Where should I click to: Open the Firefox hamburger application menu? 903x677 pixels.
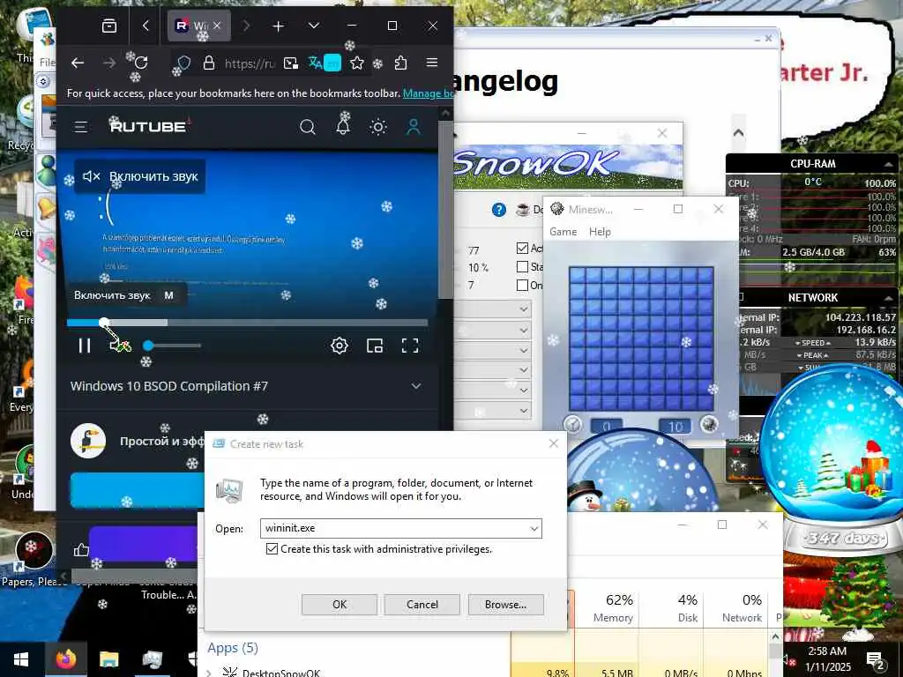432,63
